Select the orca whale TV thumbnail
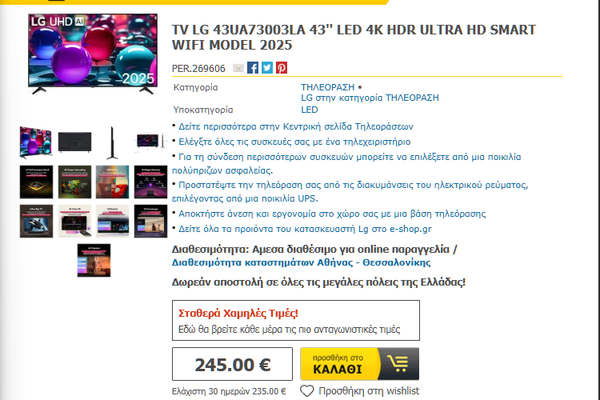Screen dimensions: 600x400 click(36, 221)
